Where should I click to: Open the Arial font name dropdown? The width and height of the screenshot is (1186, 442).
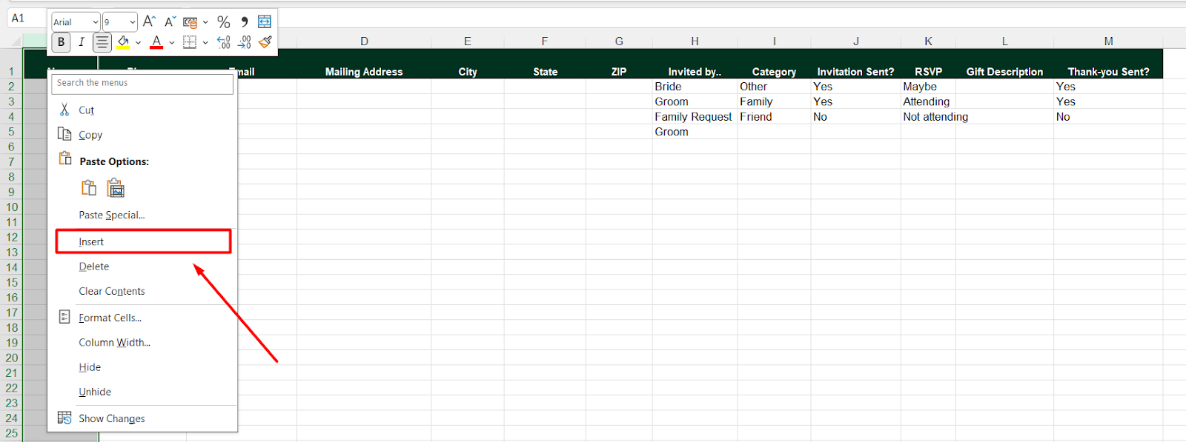95,22
